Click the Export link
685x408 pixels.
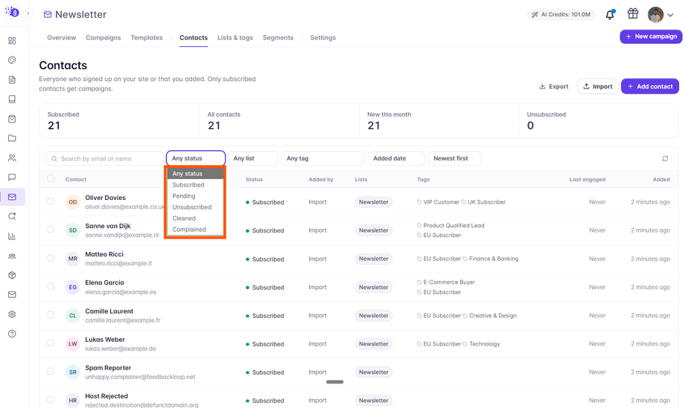coord(553,86)
